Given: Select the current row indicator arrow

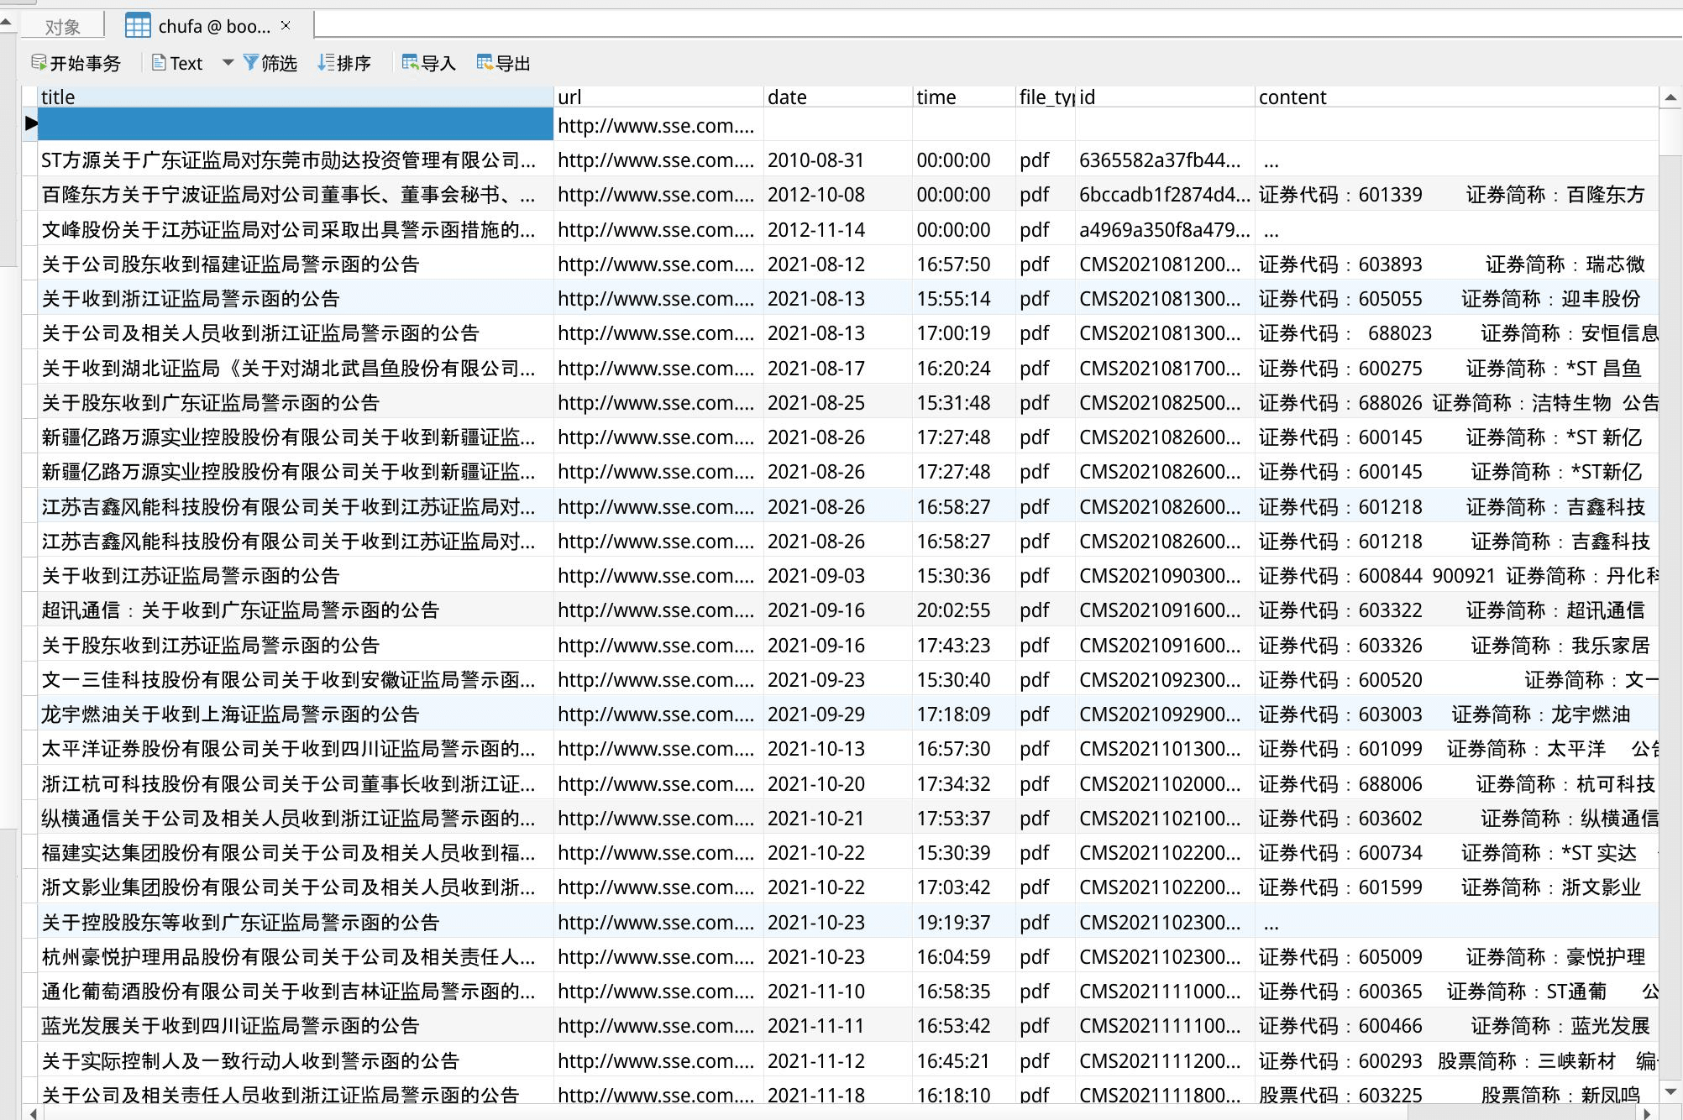Looking at the screenshot, I should 31,123.
